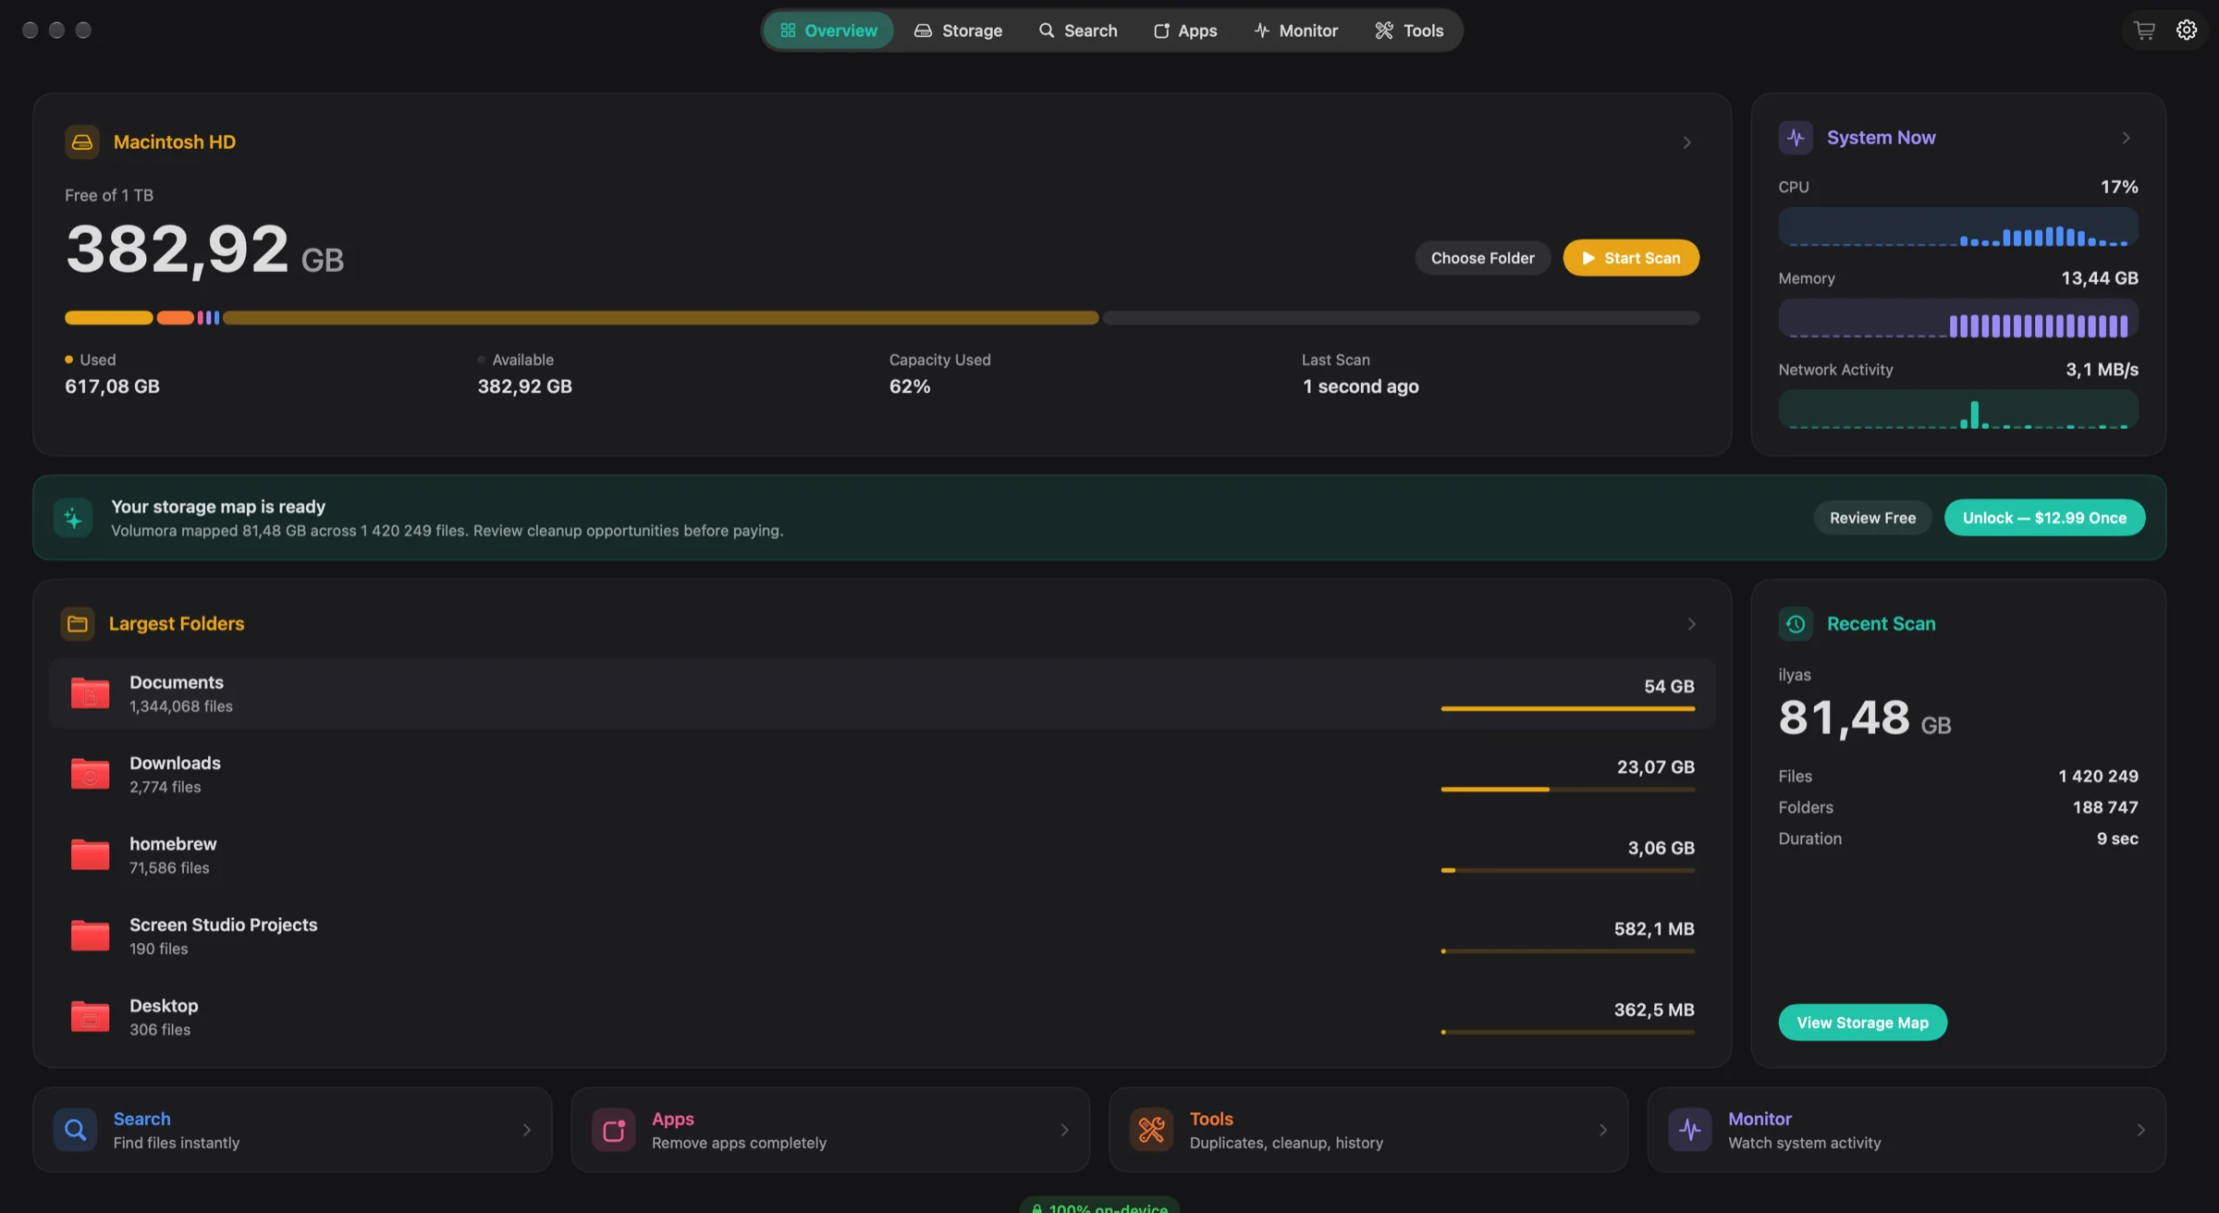Image resolution: width=2219 pixels, height=1213 pixels.
Task: Click the 9 sec duration value
Action: click(2117, 839)
